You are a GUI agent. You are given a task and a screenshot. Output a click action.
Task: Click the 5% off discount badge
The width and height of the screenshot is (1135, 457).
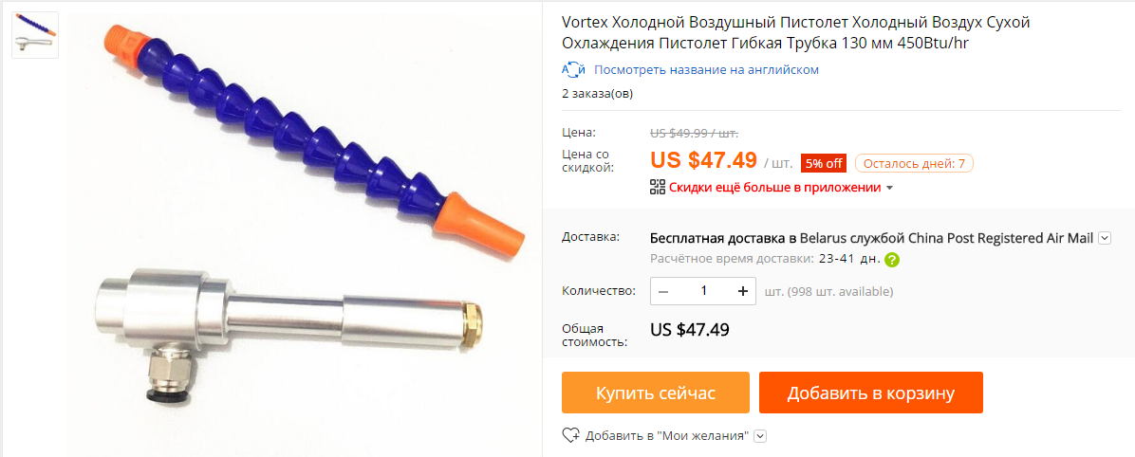[824, 163]
